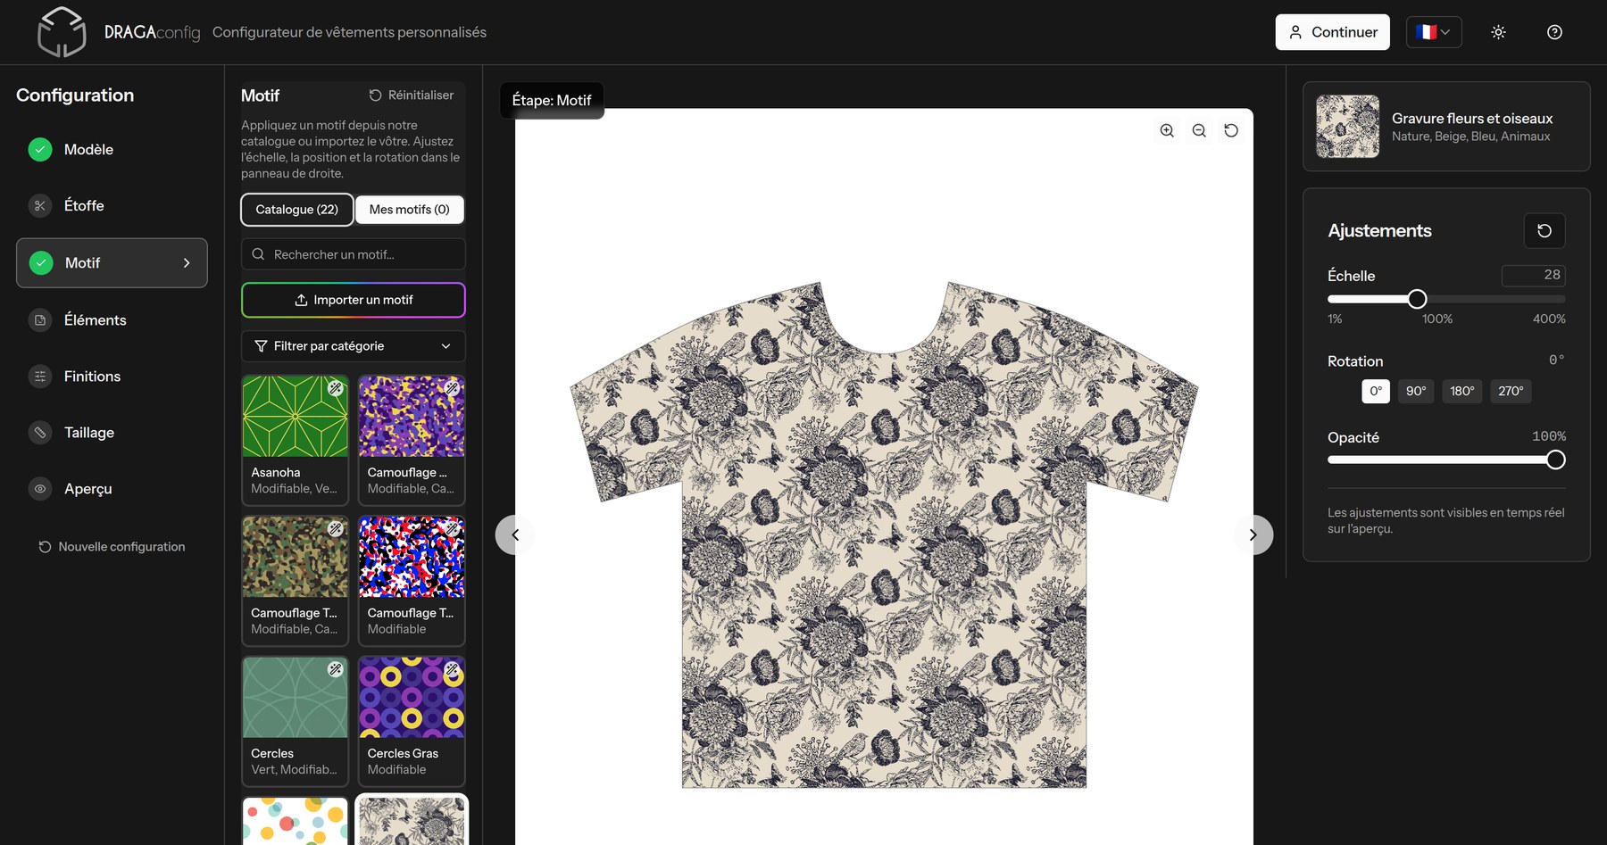Click Réinitialiser in the Motif panel
Image resolution: width=1607 pixels, height=845 pixels.
(x=412, y=95)
